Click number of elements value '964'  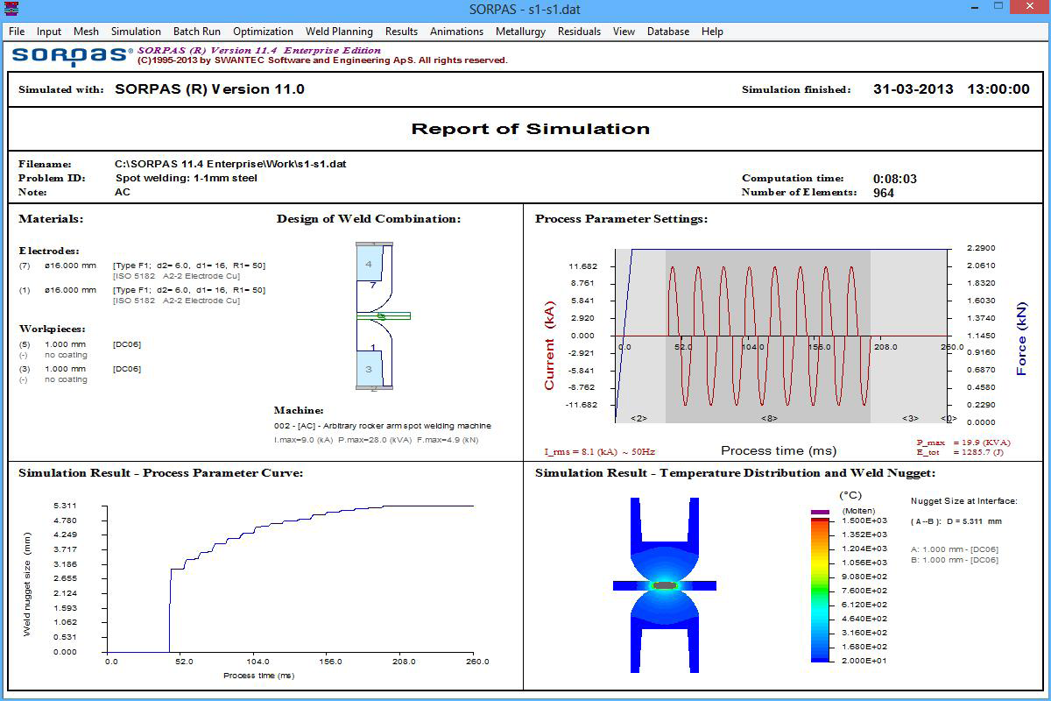click(x=884, y=193)
